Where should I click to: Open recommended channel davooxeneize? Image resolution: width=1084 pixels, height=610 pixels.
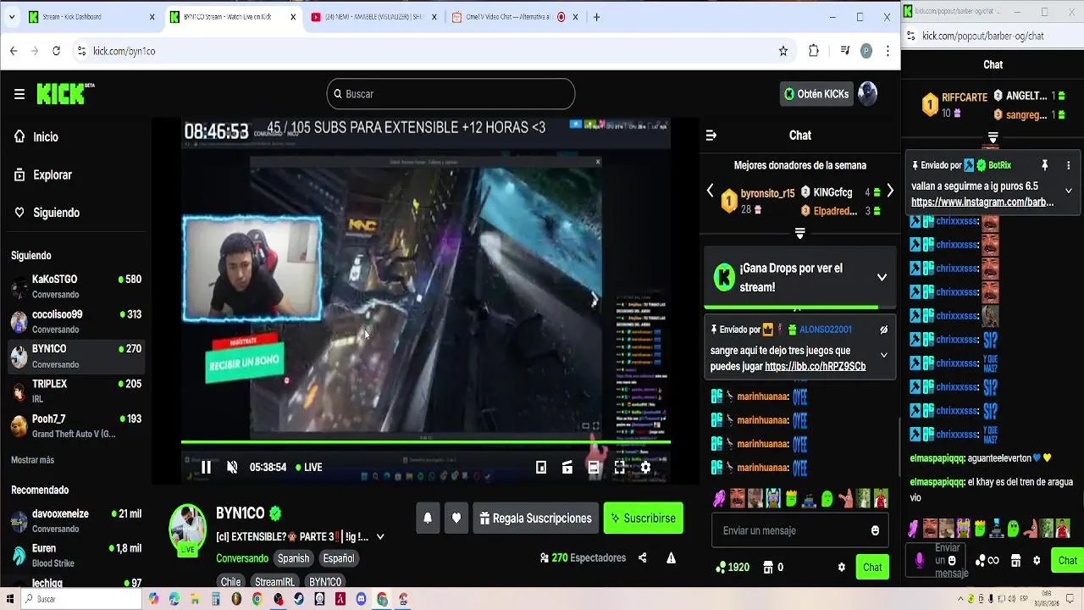tap(76, 521)
